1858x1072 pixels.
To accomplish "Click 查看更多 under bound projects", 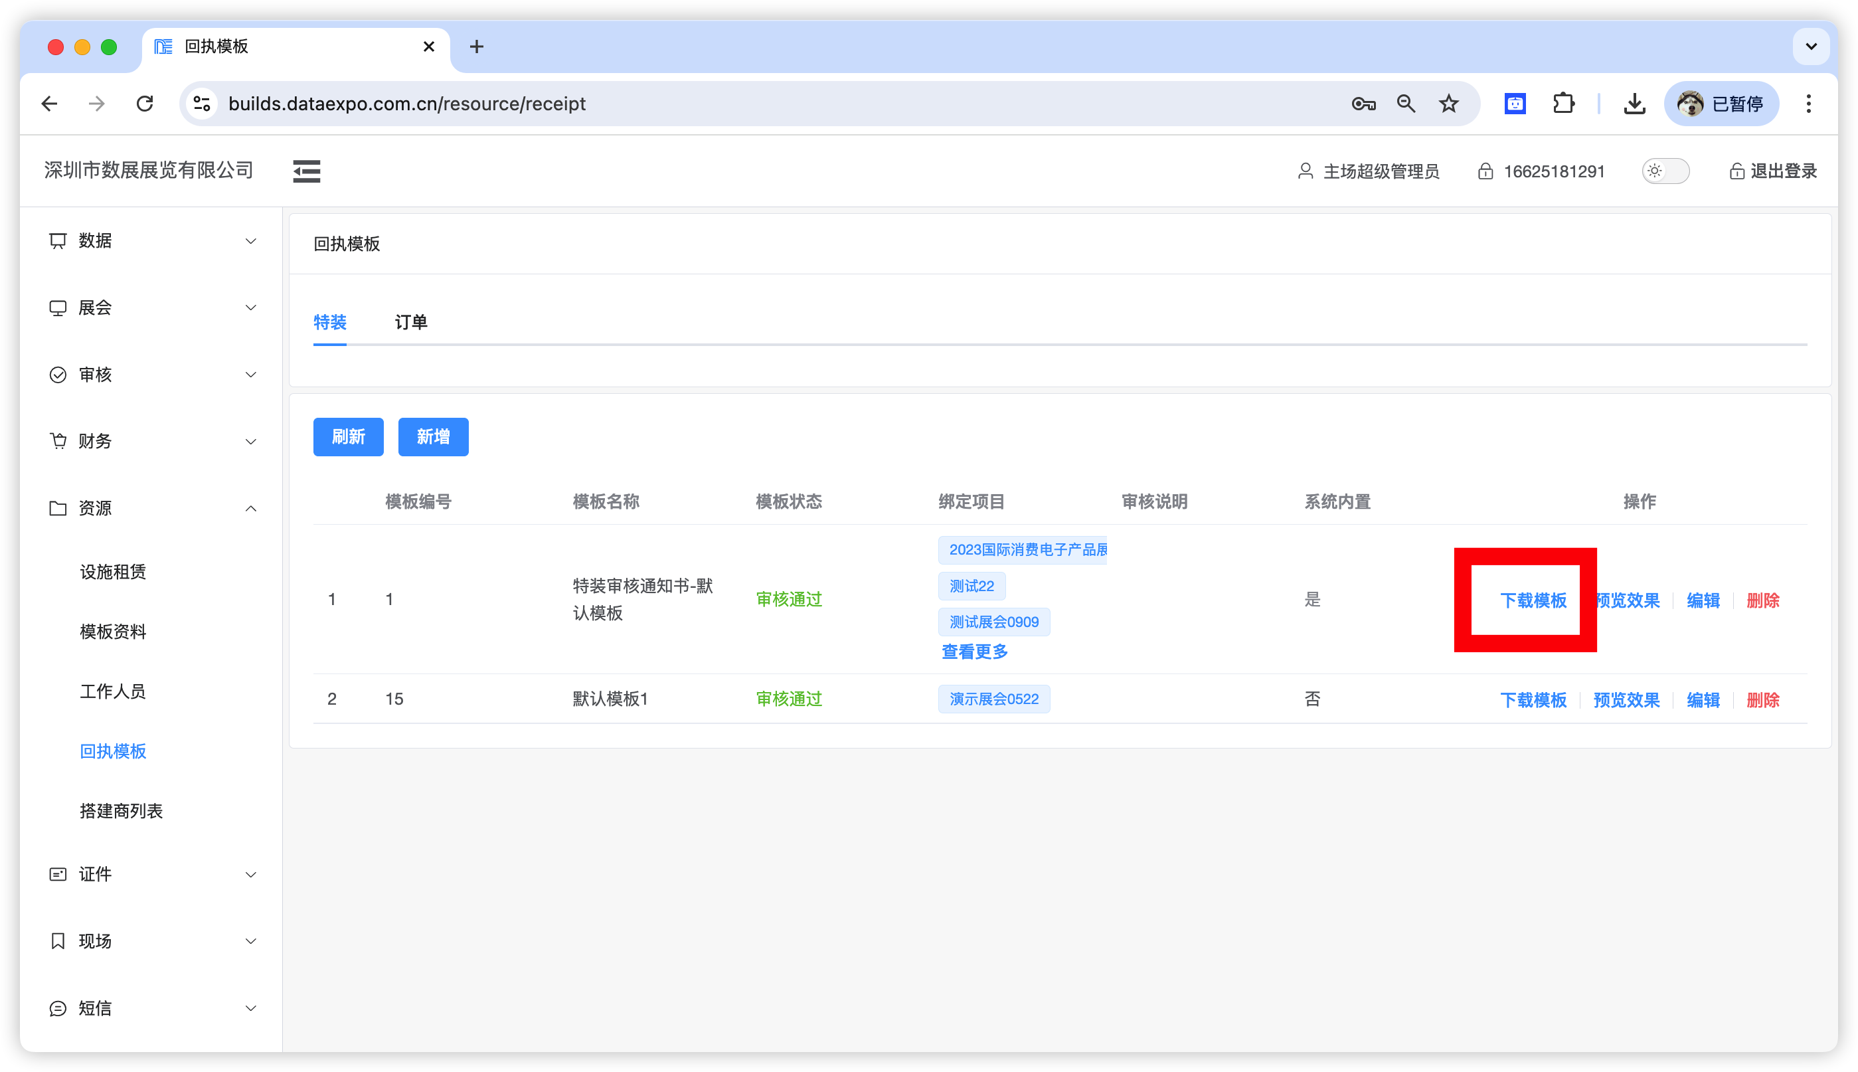I will 975,652.
